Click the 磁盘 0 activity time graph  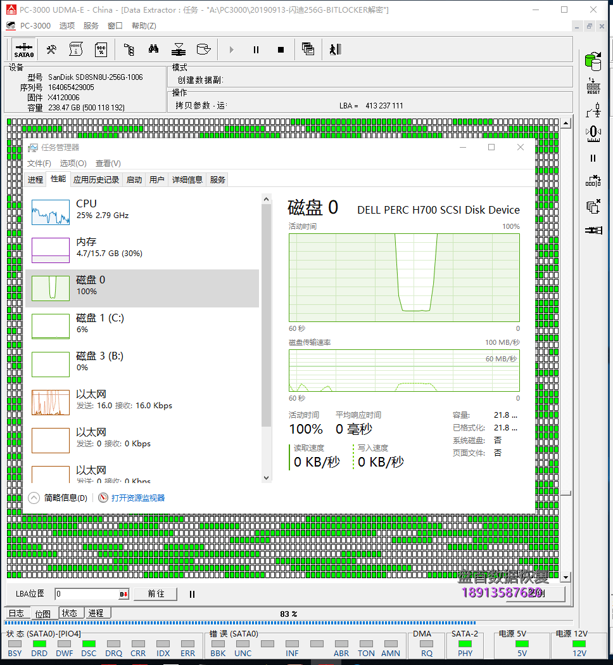tap(404, 278)
